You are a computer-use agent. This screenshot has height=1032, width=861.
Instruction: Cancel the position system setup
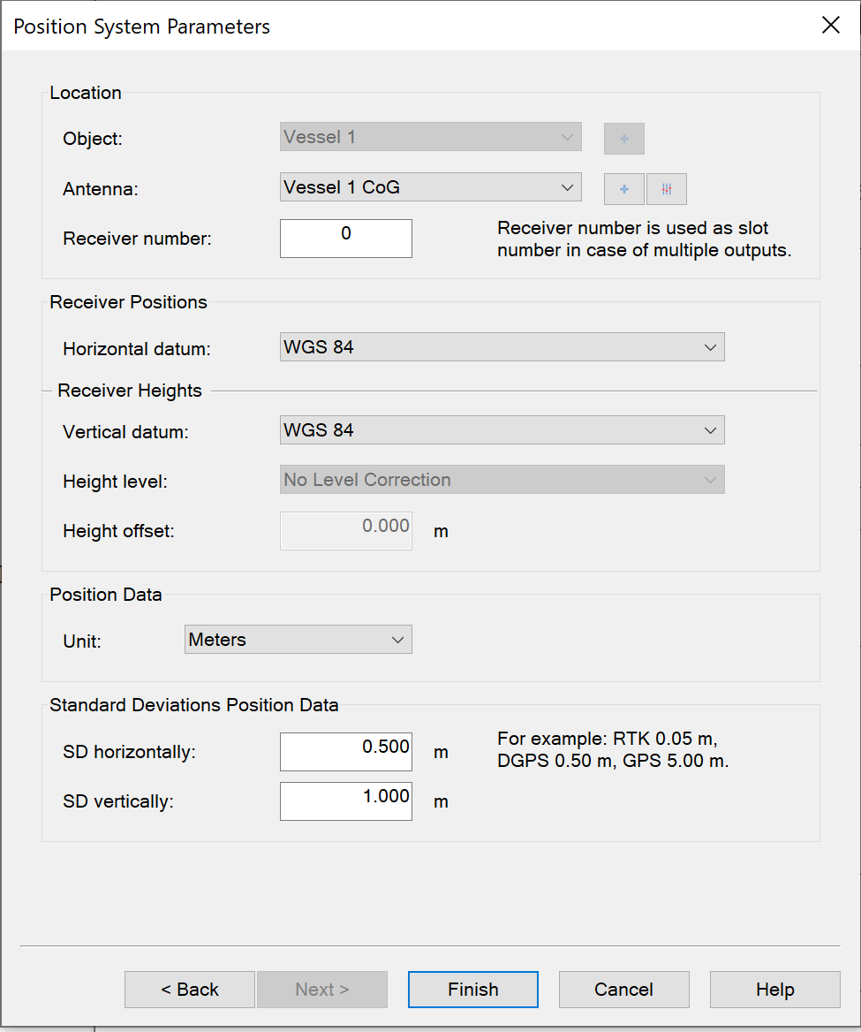point(624,990)
